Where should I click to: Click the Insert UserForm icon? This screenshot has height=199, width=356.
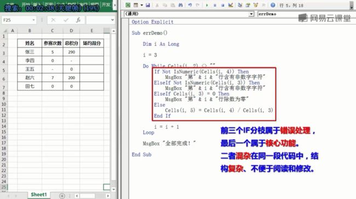click(136, 5)
